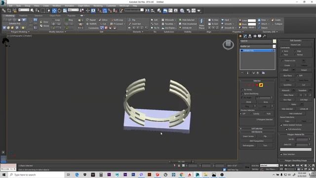The image size is (316, 178).
Task: Expand the Soft Selection rollout
Action: (257, 129)
